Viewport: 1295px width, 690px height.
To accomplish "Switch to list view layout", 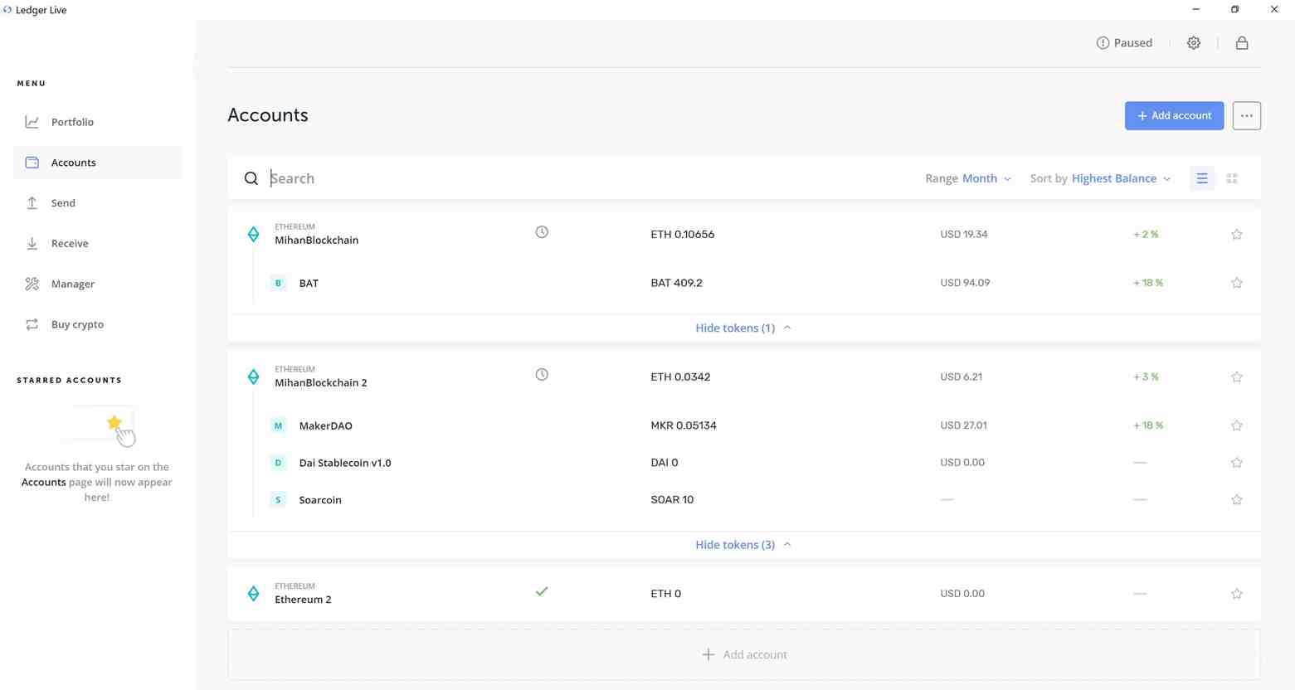I will [x=1201, y=178].
